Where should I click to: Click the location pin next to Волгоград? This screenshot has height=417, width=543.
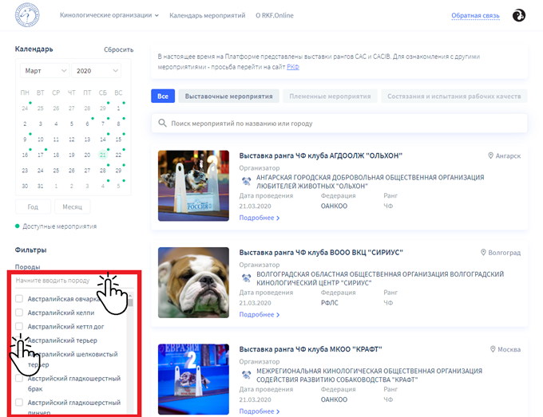click(483, 253)
